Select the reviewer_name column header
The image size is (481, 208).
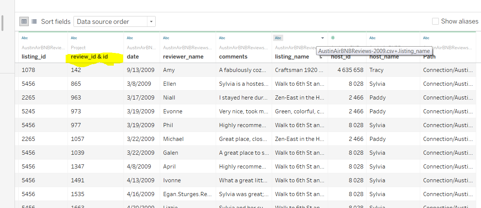(183, 57)
